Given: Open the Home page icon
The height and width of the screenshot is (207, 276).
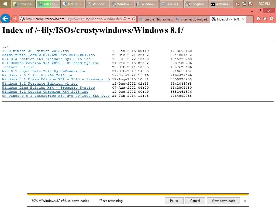Looking at the screenshot, I should click(258, 19).
